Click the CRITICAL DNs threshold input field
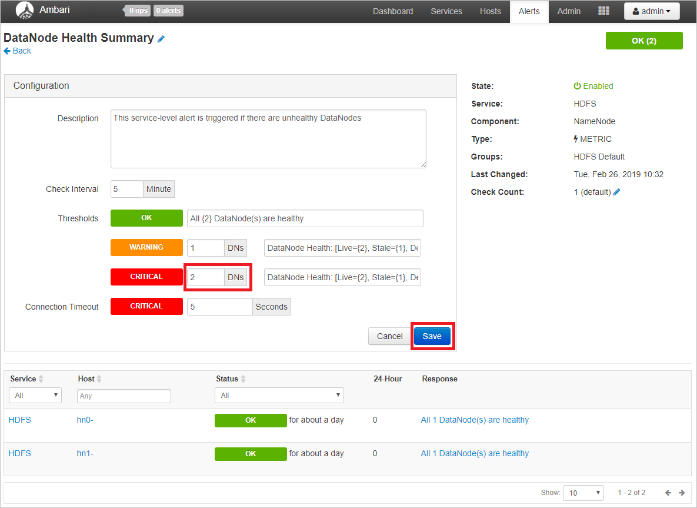This screenshot has width=697, height=508. [205, 277]
